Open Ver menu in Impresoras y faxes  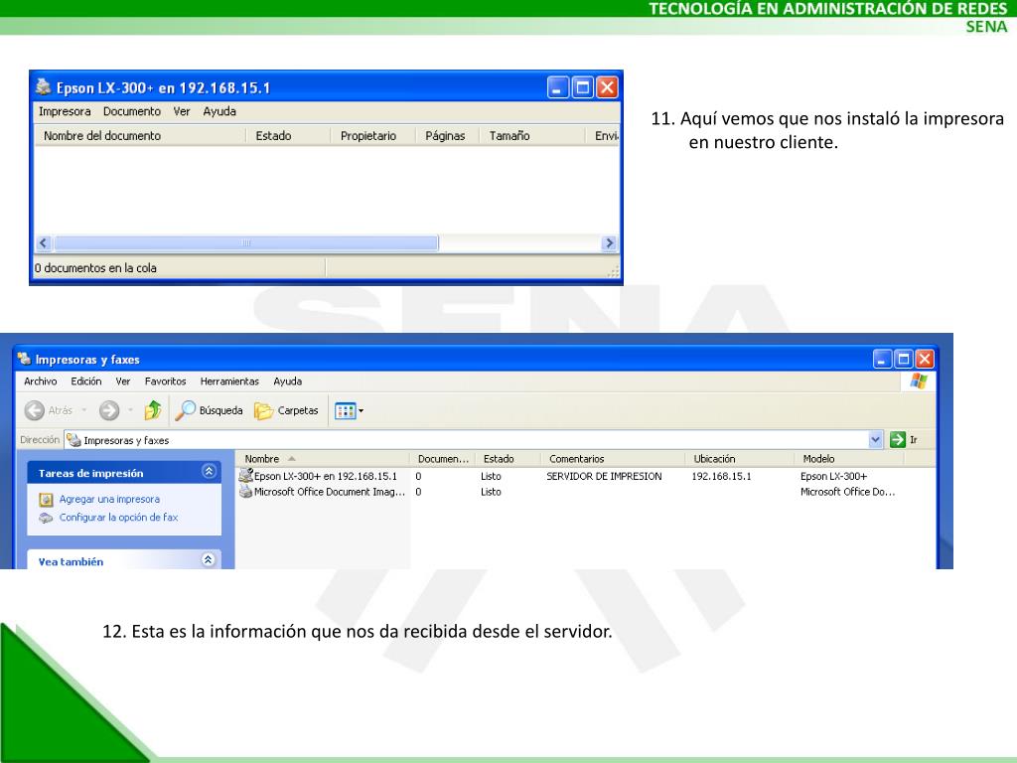123,381
